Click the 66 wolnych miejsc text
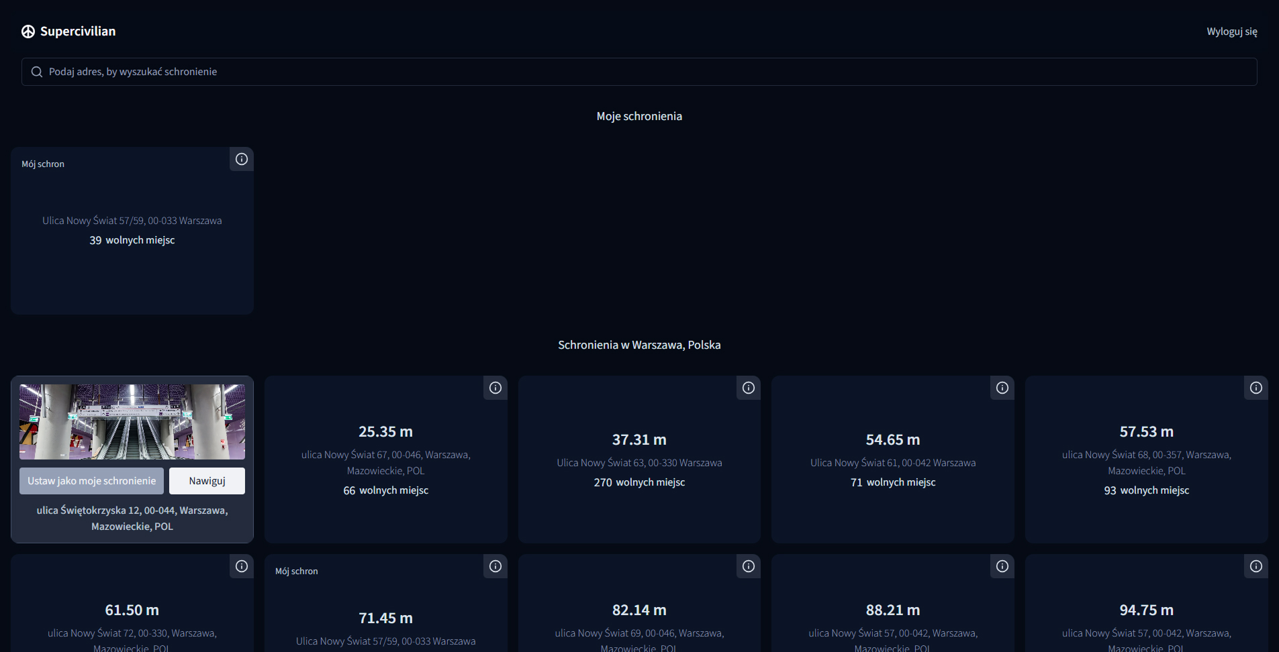This screenshot has width=1279, height=652. tap(385, 490)
